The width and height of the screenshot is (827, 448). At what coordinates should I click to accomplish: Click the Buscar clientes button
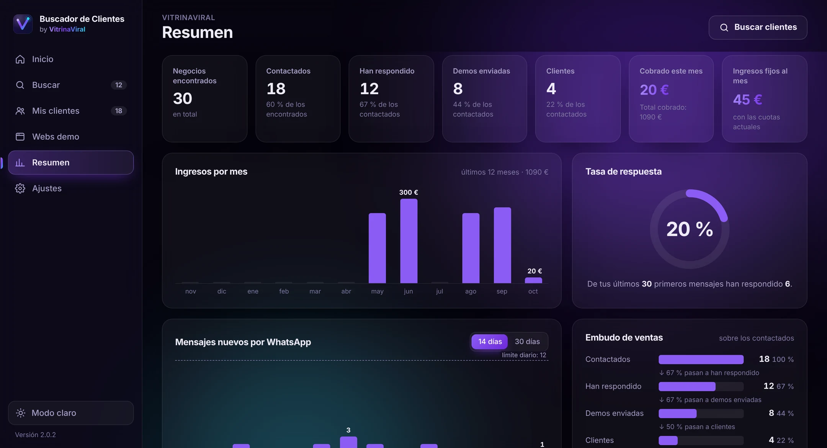click(x=758, y=28)
